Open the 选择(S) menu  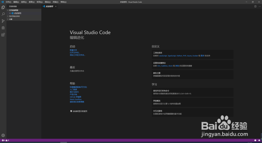pos(24,2)
